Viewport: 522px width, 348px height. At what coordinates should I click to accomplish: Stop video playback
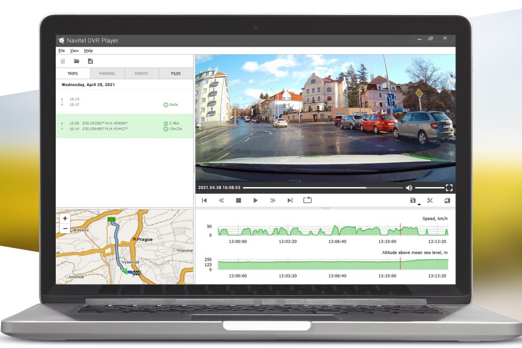coord(239,200)
